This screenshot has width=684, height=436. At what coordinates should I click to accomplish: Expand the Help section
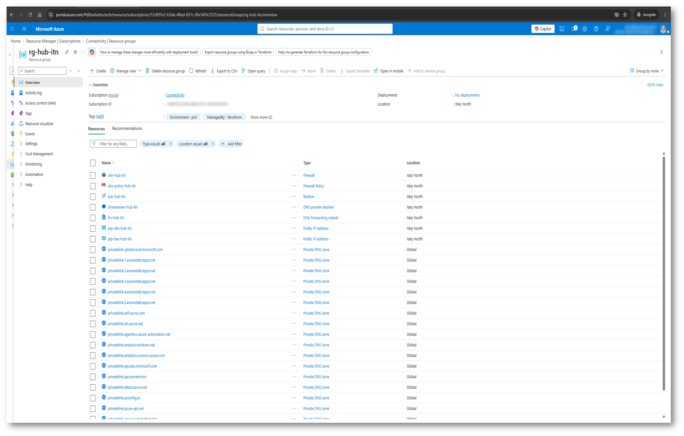[29, 185]
